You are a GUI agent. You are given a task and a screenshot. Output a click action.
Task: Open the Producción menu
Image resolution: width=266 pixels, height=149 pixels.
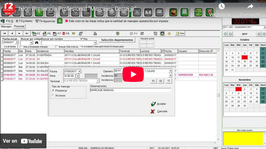94,5
